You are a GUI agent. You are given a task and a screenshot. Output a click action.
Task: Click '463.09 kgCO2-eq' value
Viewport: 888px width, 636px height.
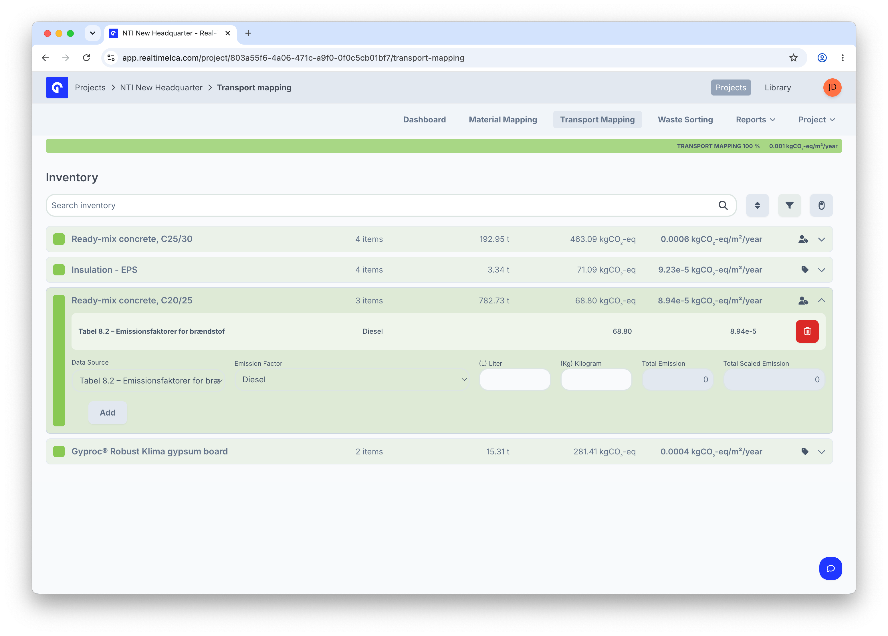coord(602,239)
